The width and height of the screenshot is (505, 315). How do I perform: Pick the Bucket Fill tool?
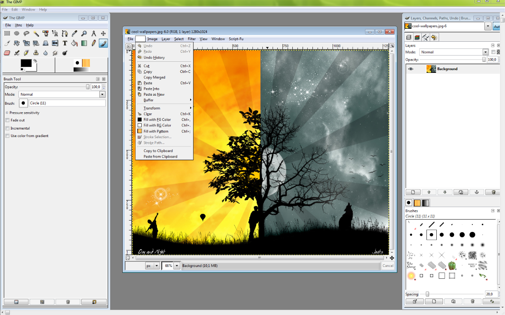pyautogui.click(x=74, y=43)
